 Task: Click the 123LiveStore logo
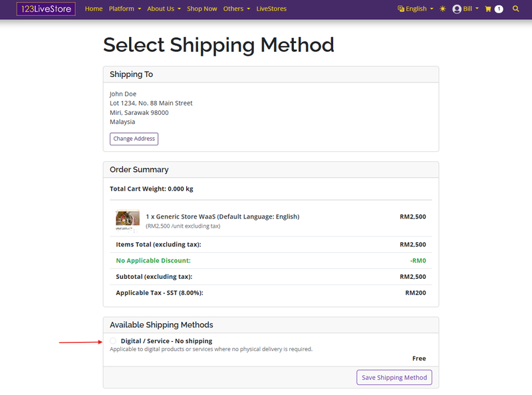coord(46,9)
